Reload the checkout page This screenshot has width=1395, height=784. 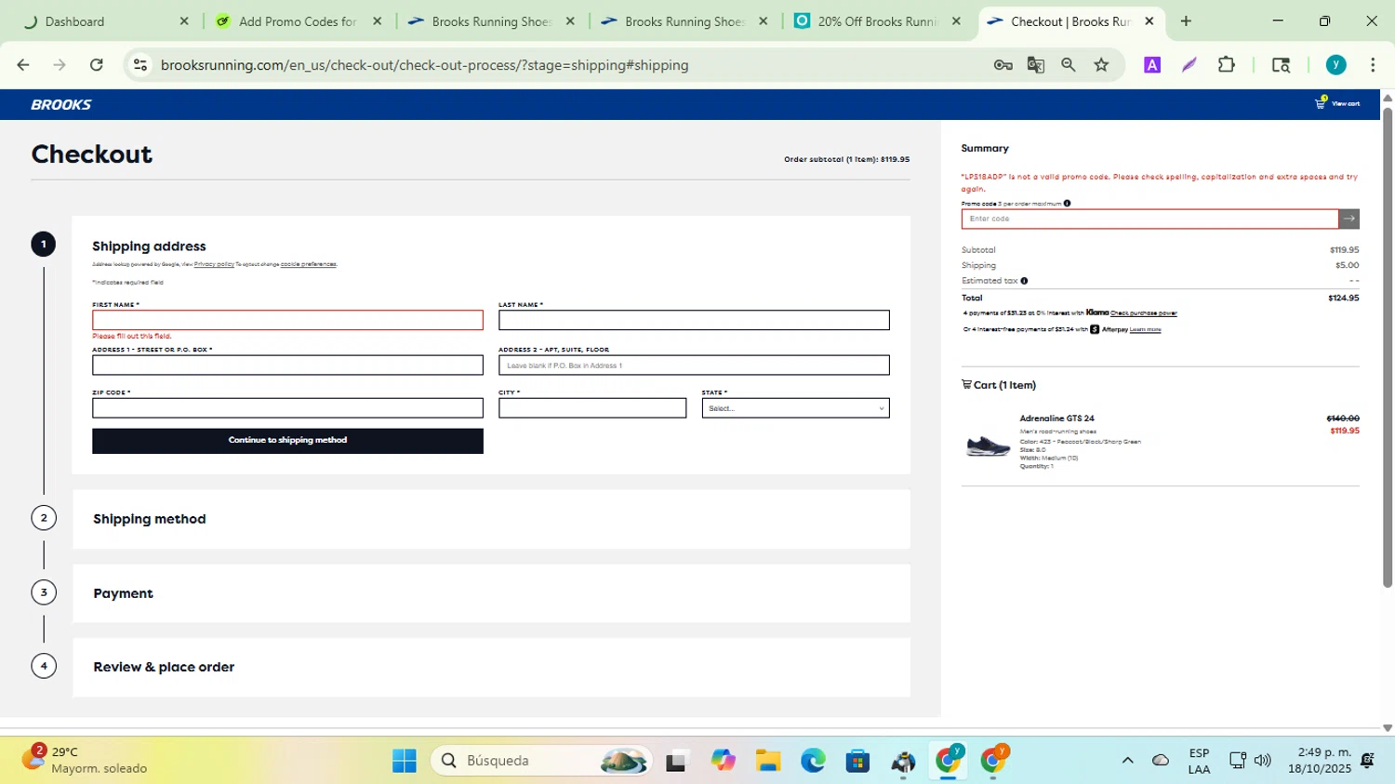click(x=97, y=64)
